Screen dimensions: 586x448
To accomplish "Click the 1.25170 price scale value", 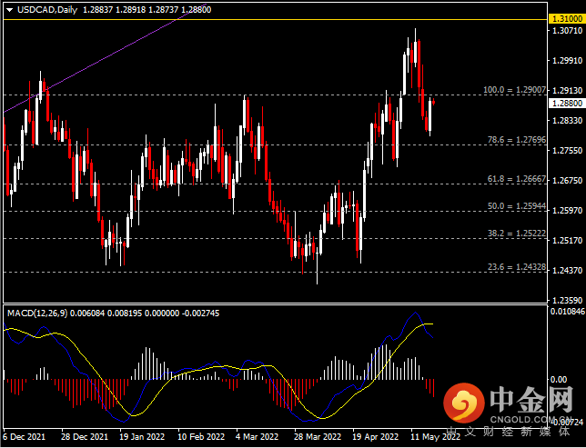I will [x=567, y=241].
